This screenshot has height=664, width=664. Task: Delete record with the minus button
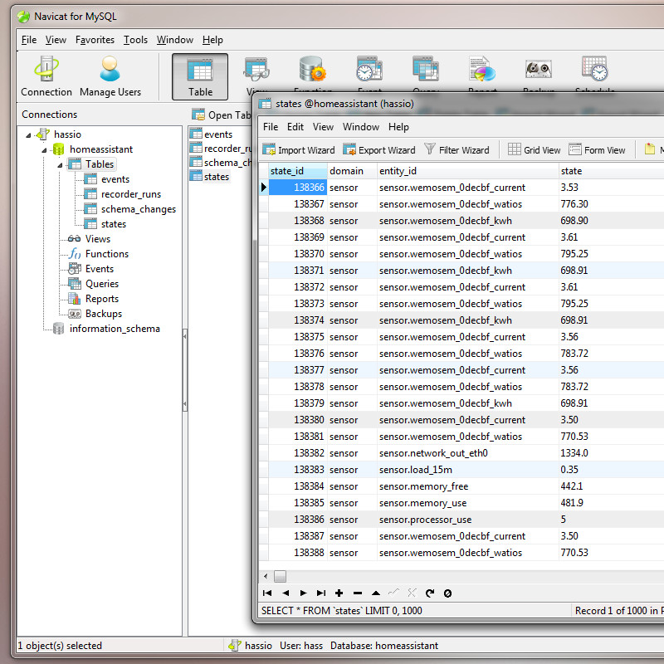[x=358, y=593]
